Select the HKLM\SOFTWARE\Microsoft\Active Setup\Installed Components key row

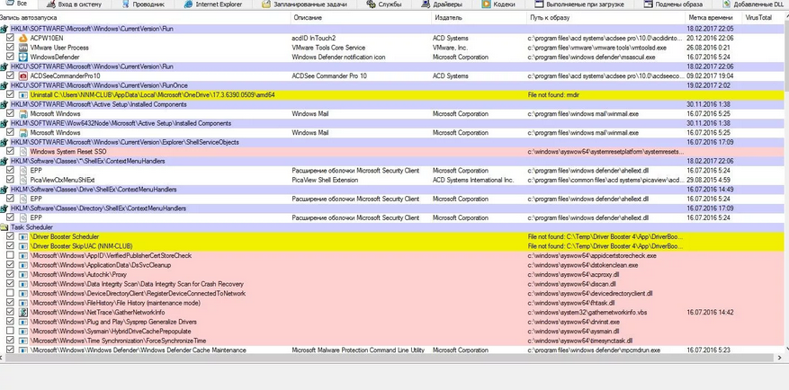point(392,104)
